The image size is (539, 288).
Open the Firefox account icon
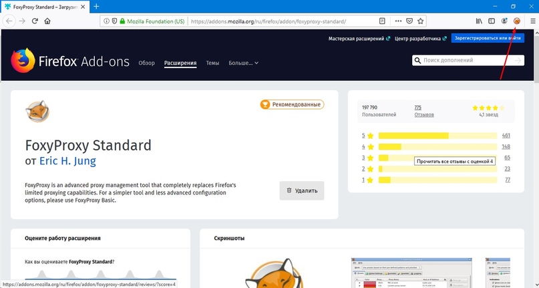(x=504, y=21)
